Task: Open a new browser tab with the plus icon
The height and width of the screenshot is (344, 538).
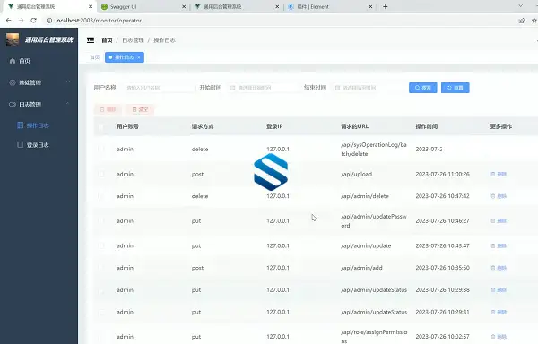Action: (386, 6)
